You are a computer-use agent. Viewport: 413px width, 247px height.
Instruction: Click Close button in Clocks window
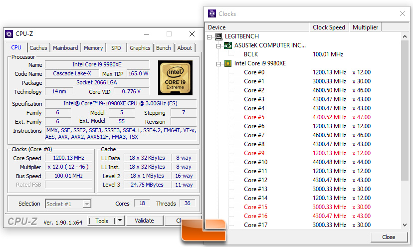point(389,237)
